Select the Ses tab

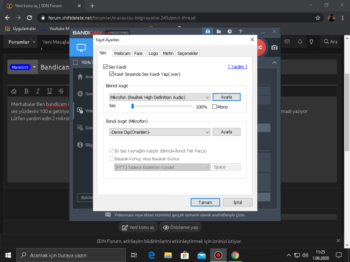[103, 53]
